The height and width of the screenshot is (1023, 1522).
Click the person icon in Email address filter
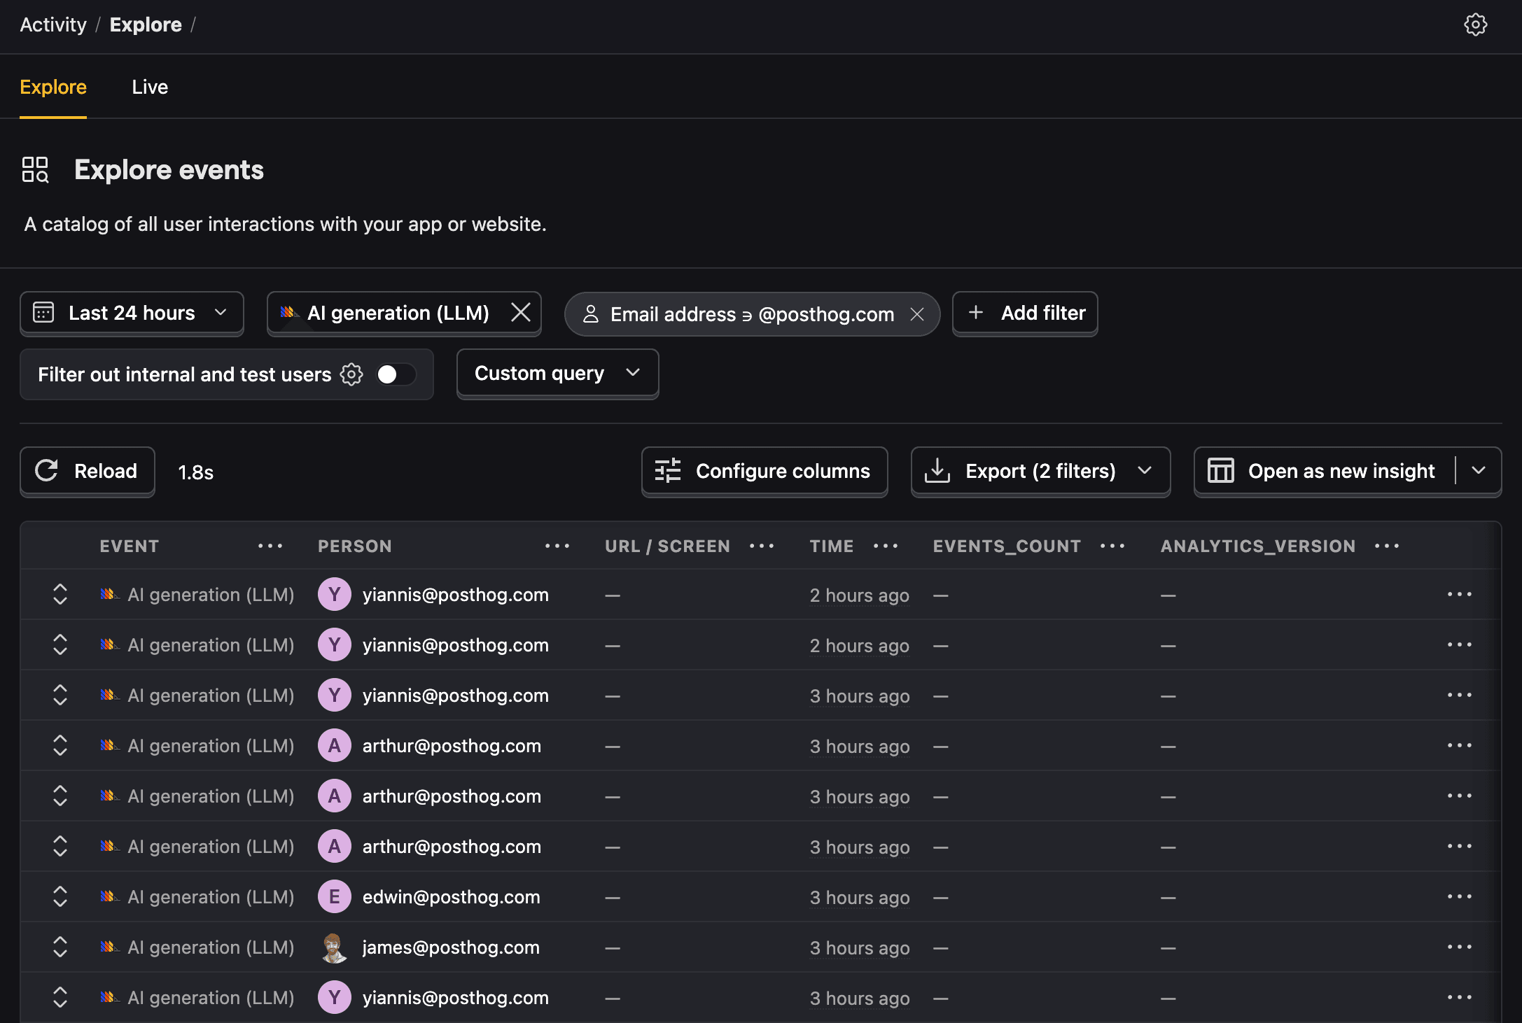591,314
